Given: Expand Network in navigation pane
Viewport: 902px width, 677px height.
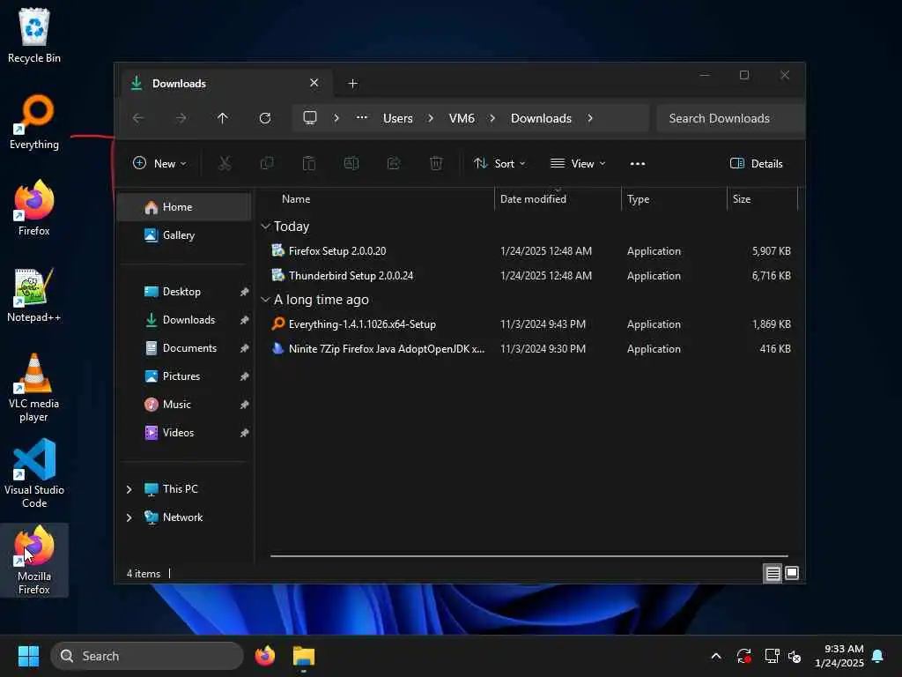Looking at the screenshot, I should pos(129,517).
